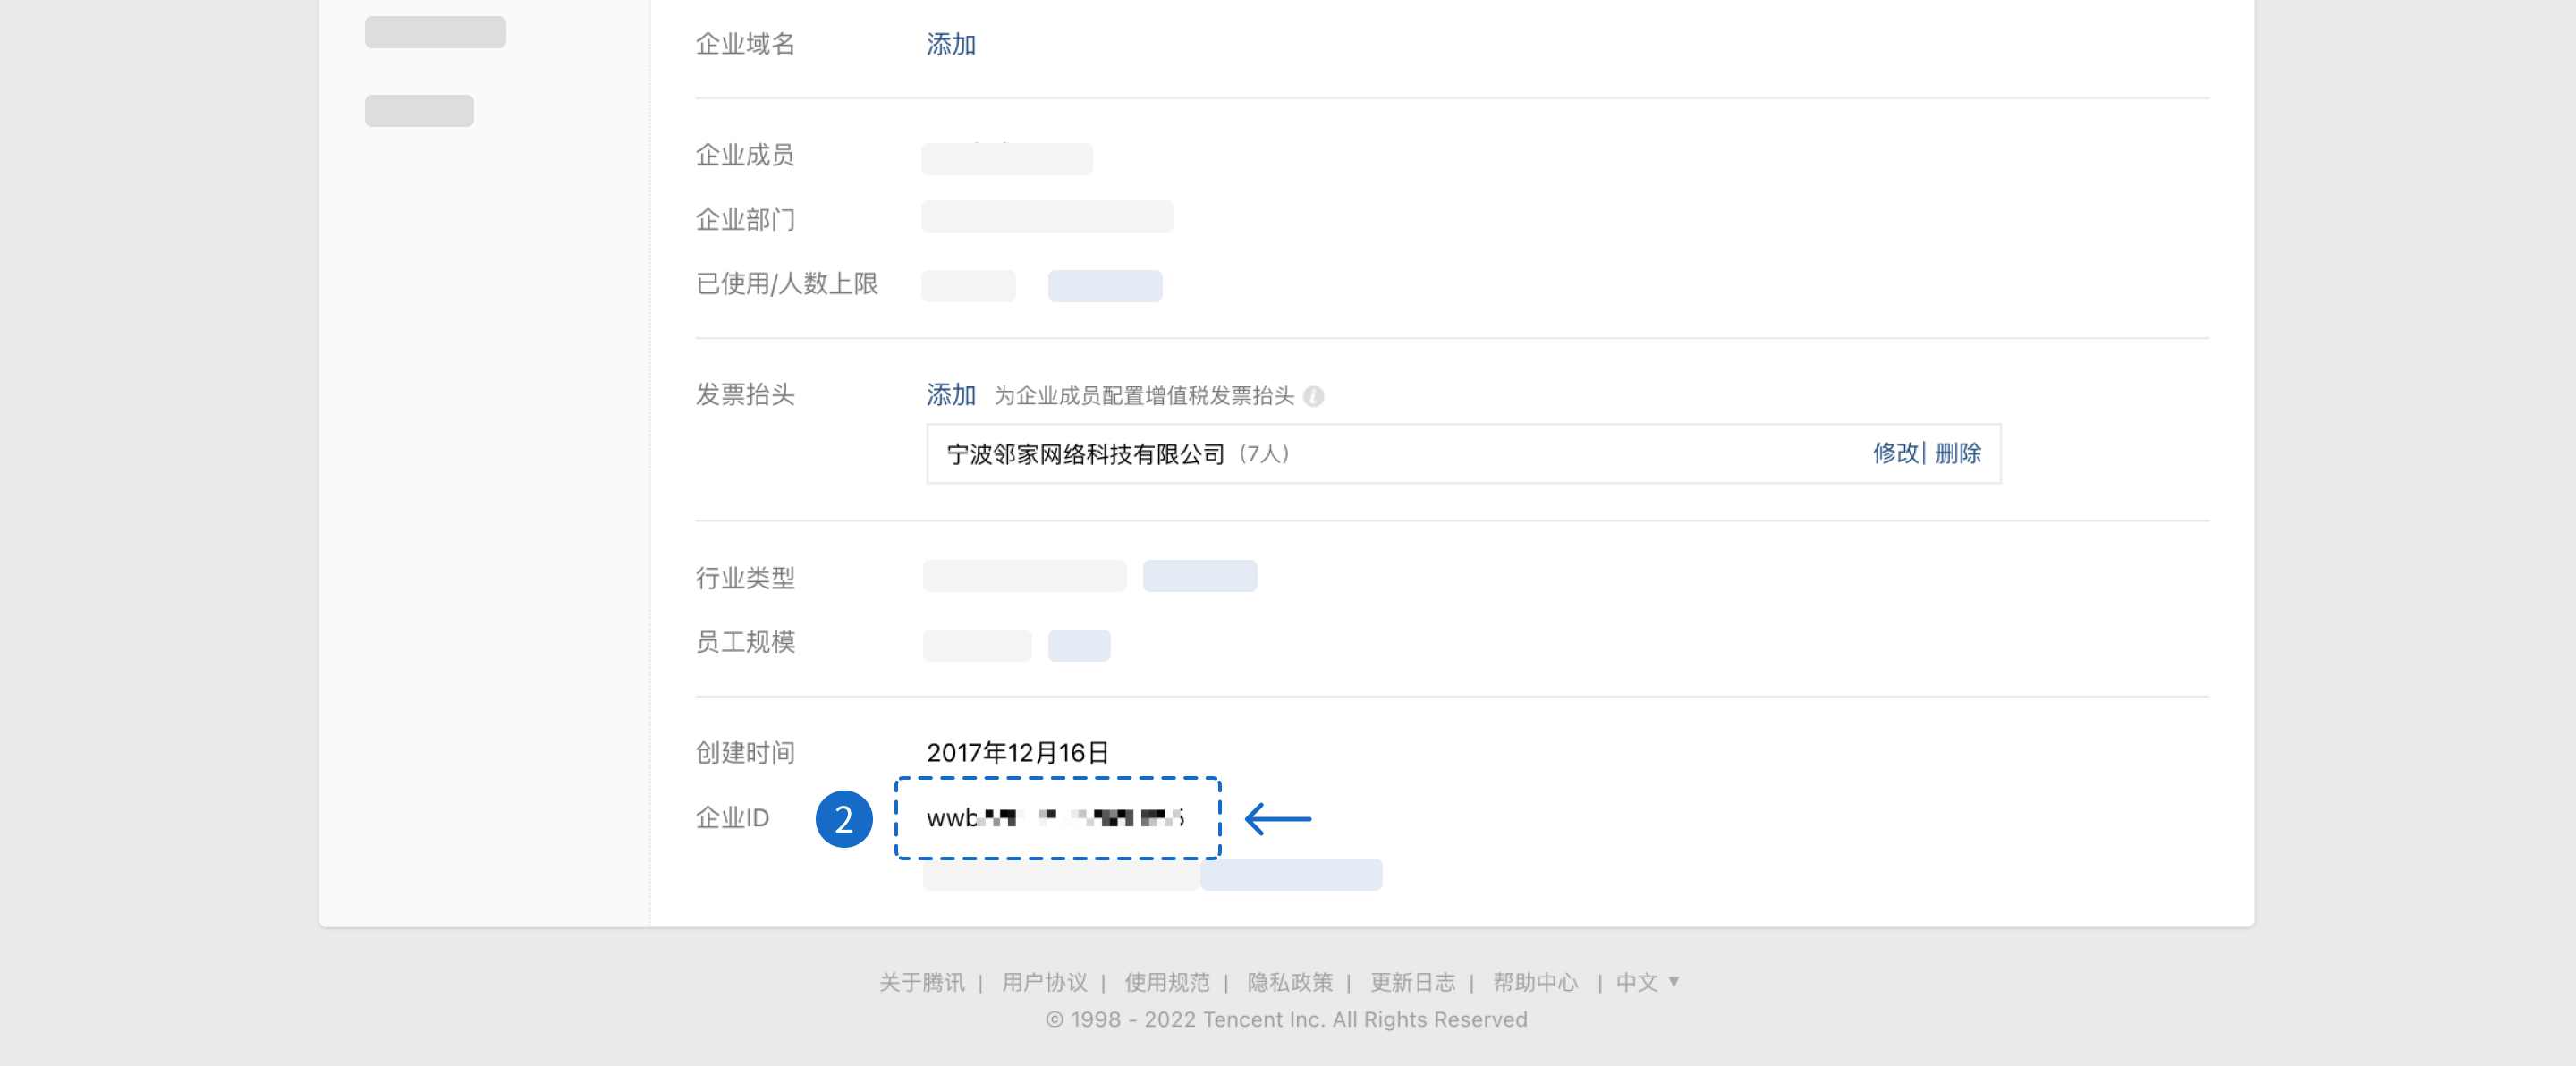The height and width of the screenshot is (1066, 2576).
Task: Open 使用规范 footer link
Action: (x=1167, y=982)
